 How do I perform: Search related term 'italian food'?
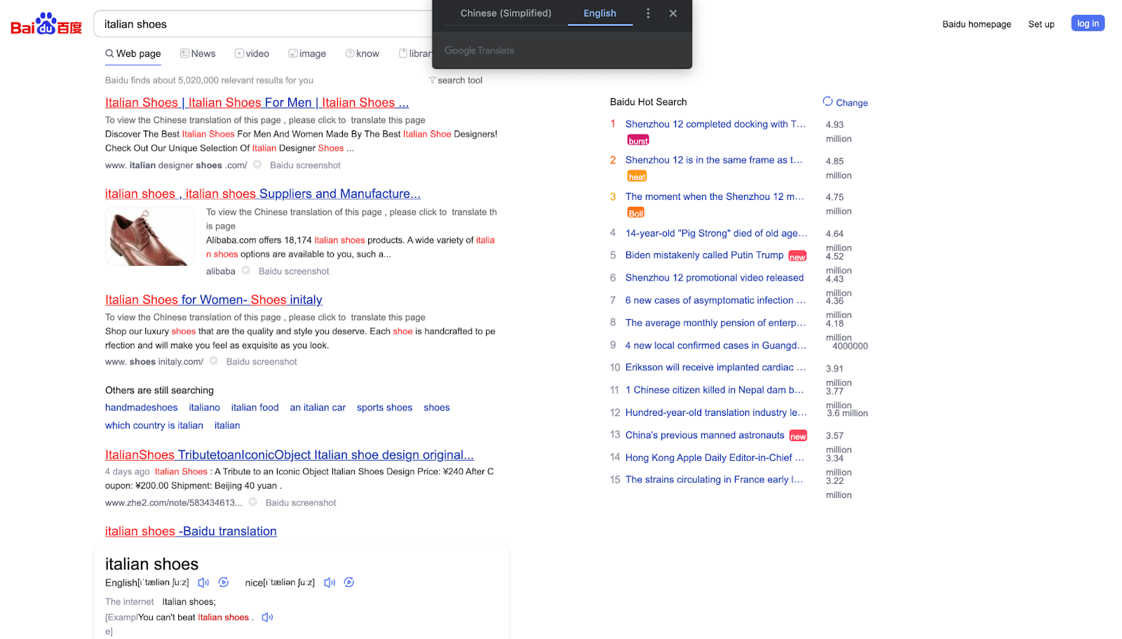pos(255,408)
